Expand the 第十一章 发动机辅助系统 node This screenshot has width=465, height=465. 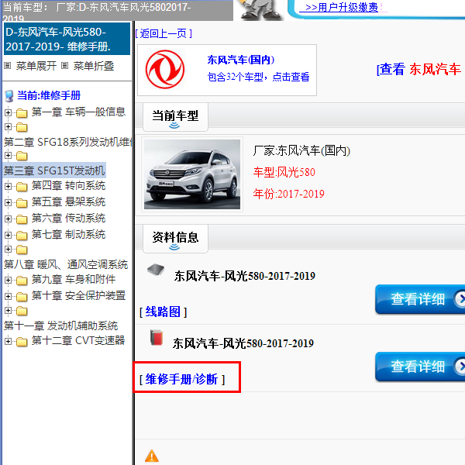coord(8,311)
